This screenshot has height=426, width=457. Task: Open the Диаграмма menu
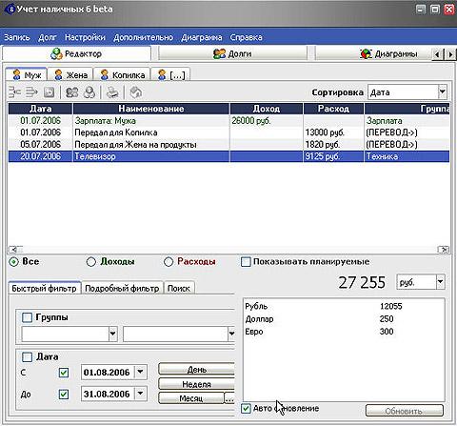pyautogui.click(x=202, y=37)
